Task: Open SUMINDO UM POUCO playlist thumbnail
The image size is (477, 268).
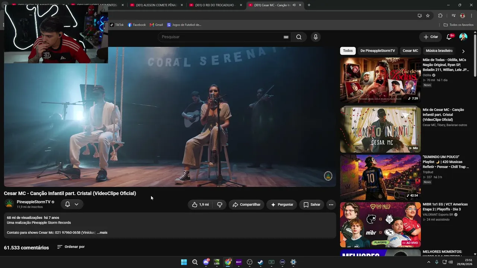Action: 380,177
